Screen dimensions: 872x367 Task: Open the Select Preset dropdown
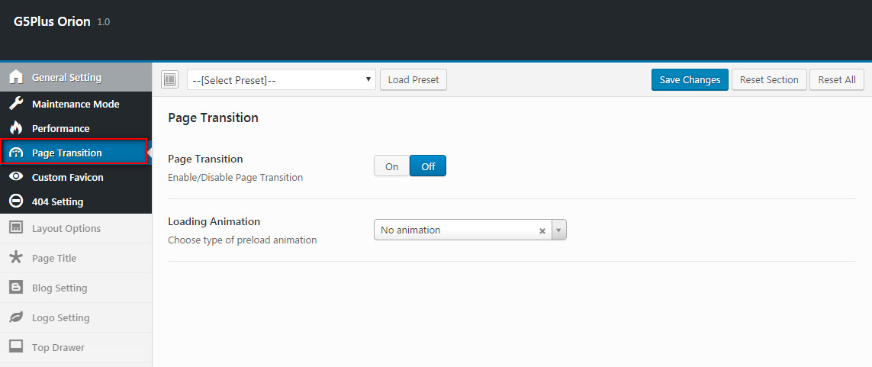282,79
